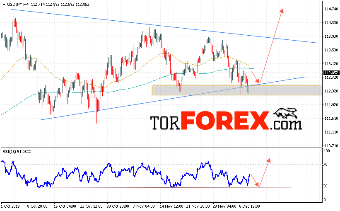340x211 pixels.
Task: Select the RSI scale value 30
Action: 325,186
